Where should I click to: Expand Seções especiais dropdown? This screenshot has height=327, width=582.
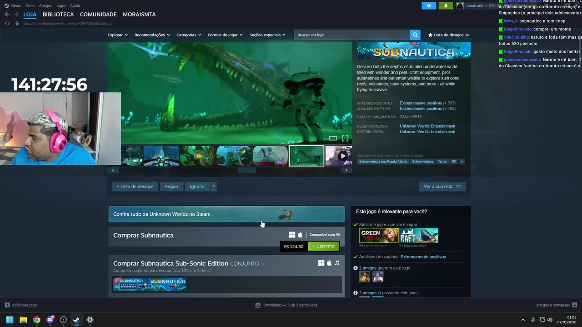267,35
